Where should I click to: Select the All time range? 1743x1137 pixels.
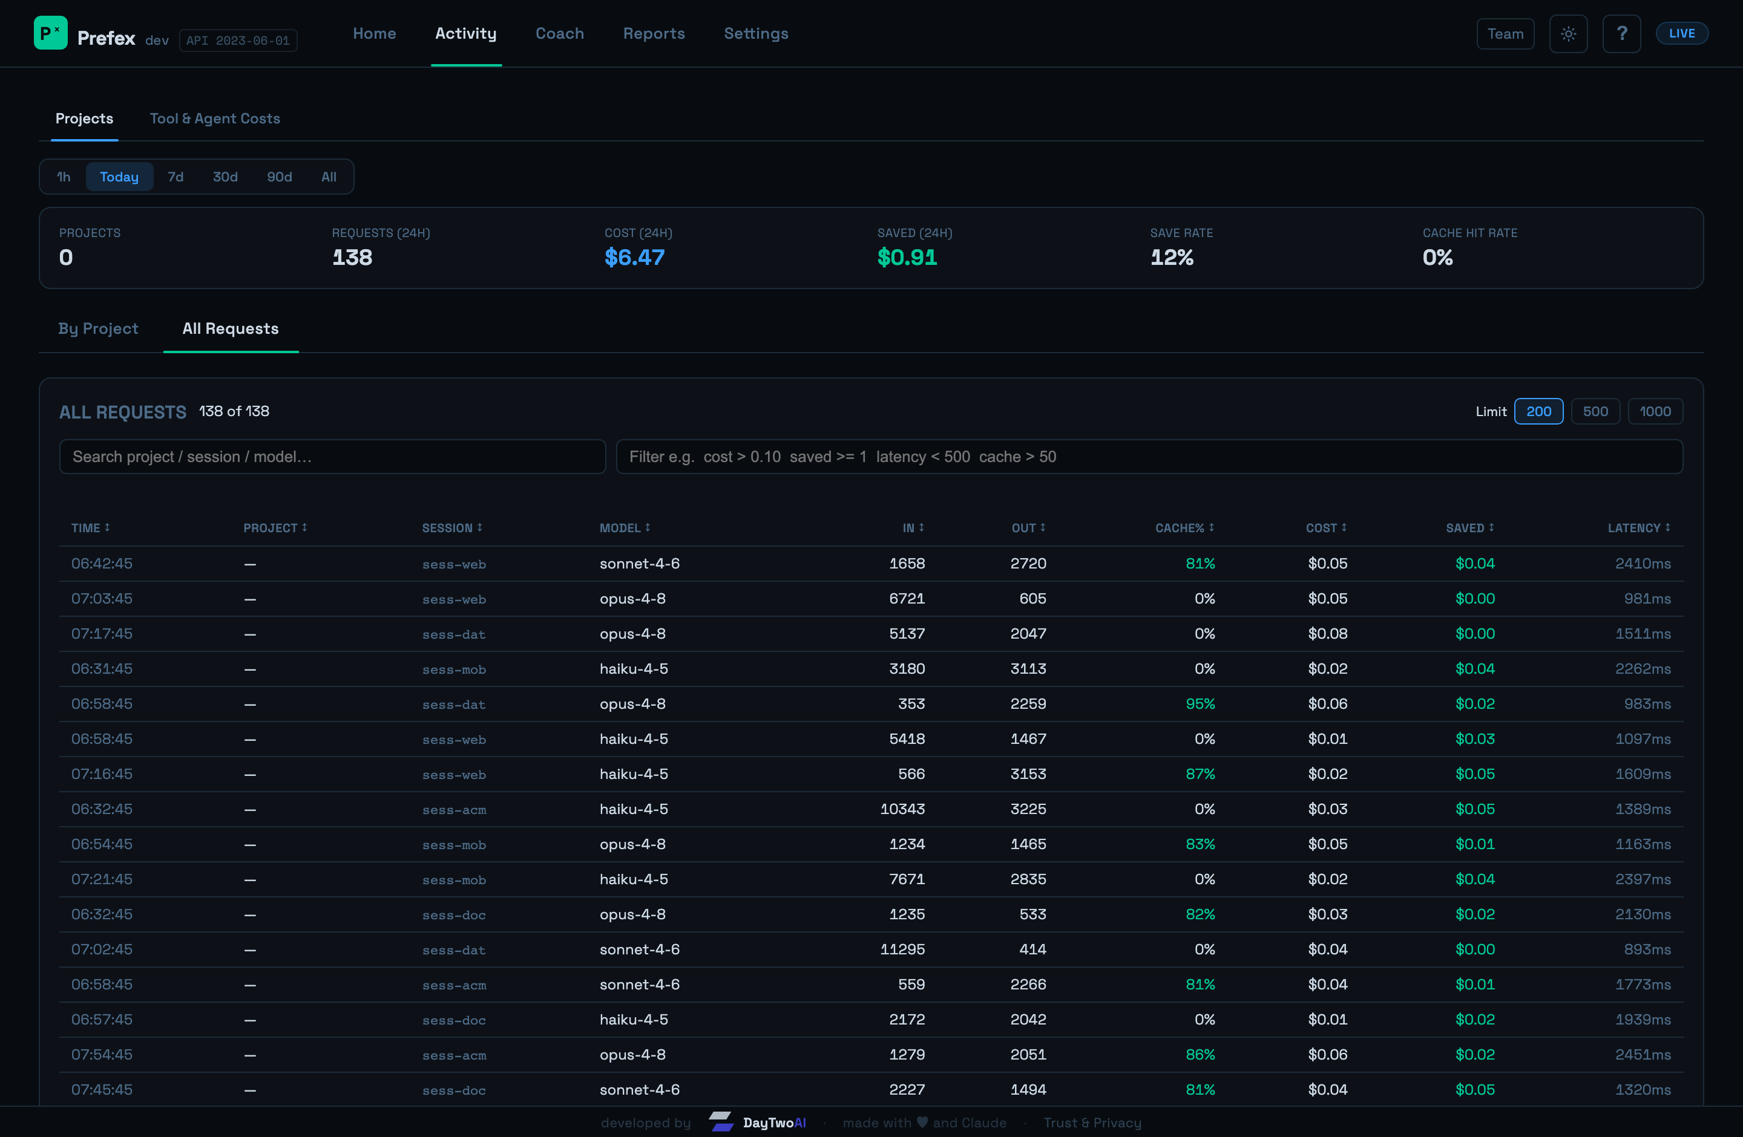(329, 177)
